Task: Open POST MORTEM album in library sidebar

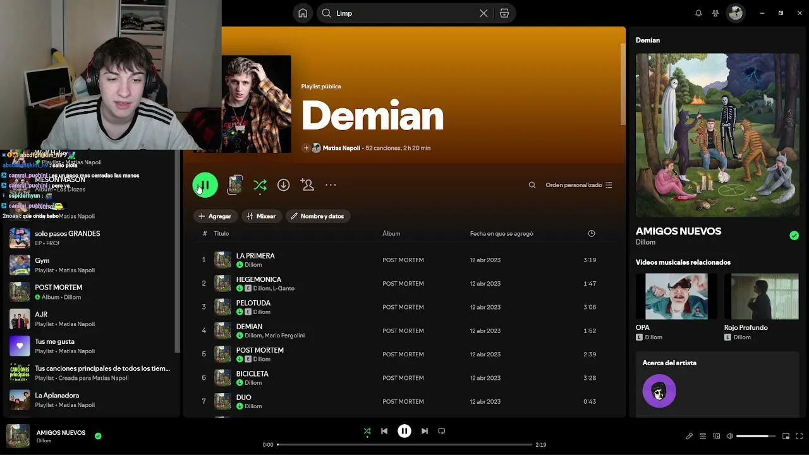Action: coord(92,292)
